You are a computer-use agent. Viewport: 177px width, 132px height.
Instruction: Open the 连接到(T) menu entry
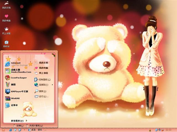(41, 85)
